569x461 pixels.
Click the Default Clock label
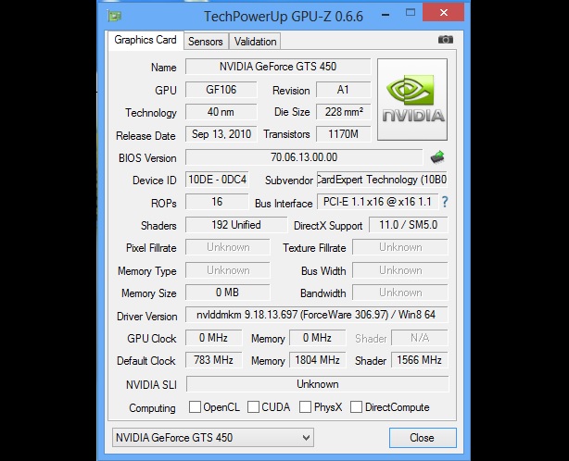pyautogui.click(x=146, y=361)
